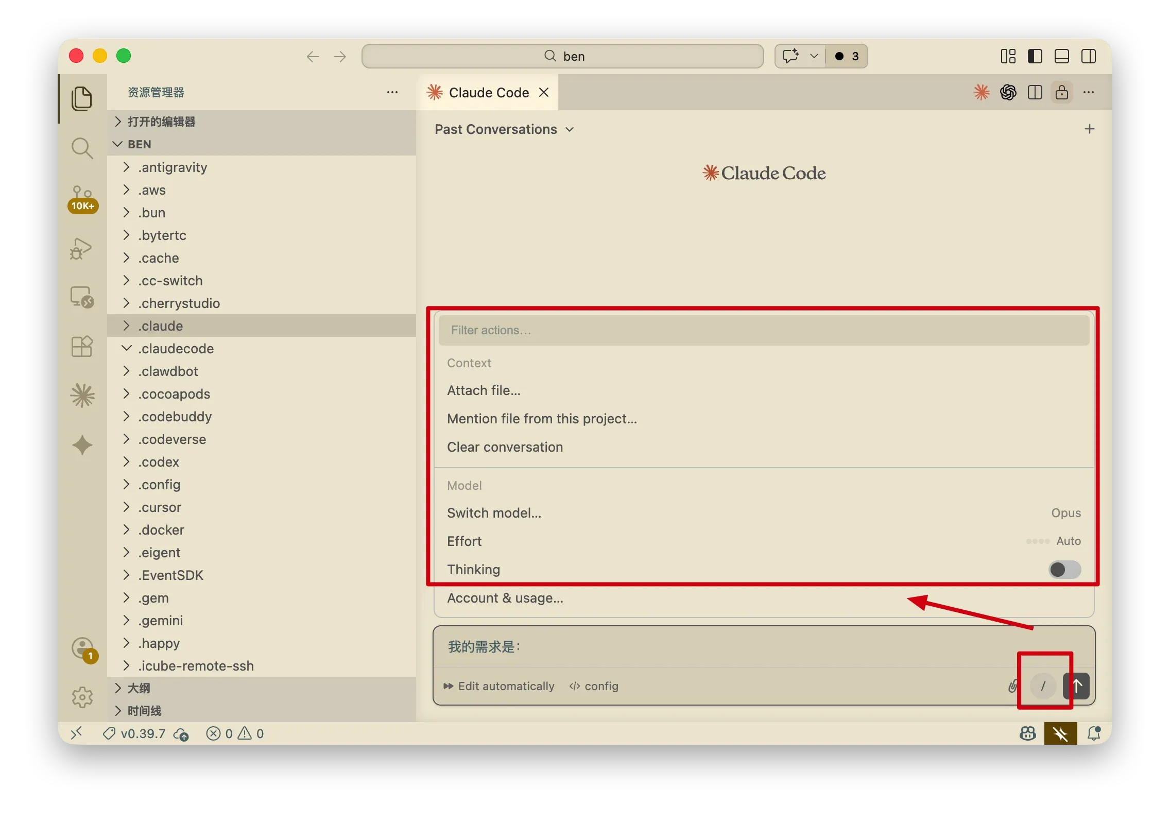Open the Explorer view in activity bar
Screen dimensions: 1170x822
point(82,98)
